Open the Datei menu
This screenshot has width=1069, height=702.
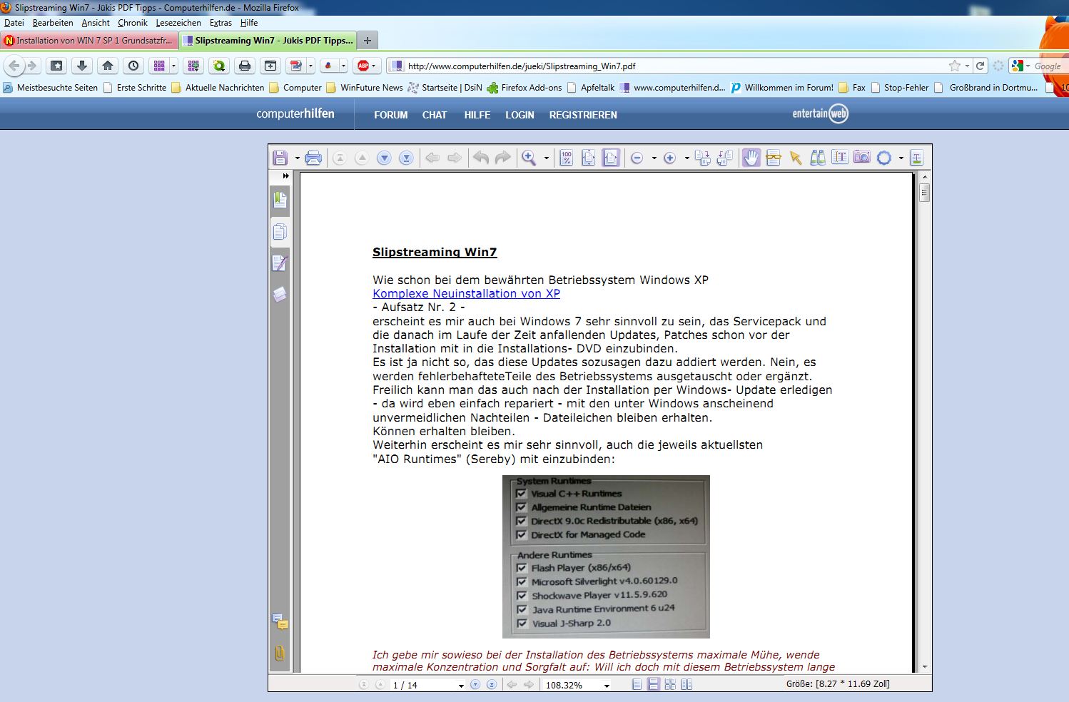tap(14, 23)
